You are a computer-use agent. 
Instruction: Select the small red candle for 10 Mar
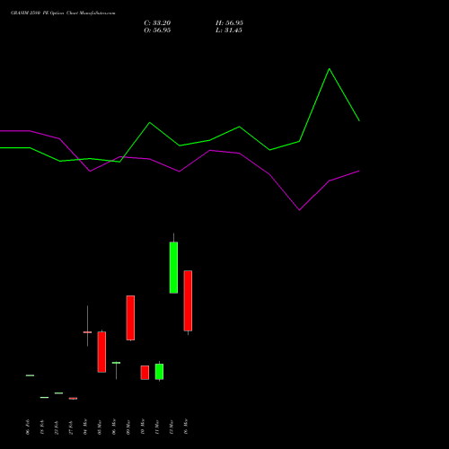(145, 373)
